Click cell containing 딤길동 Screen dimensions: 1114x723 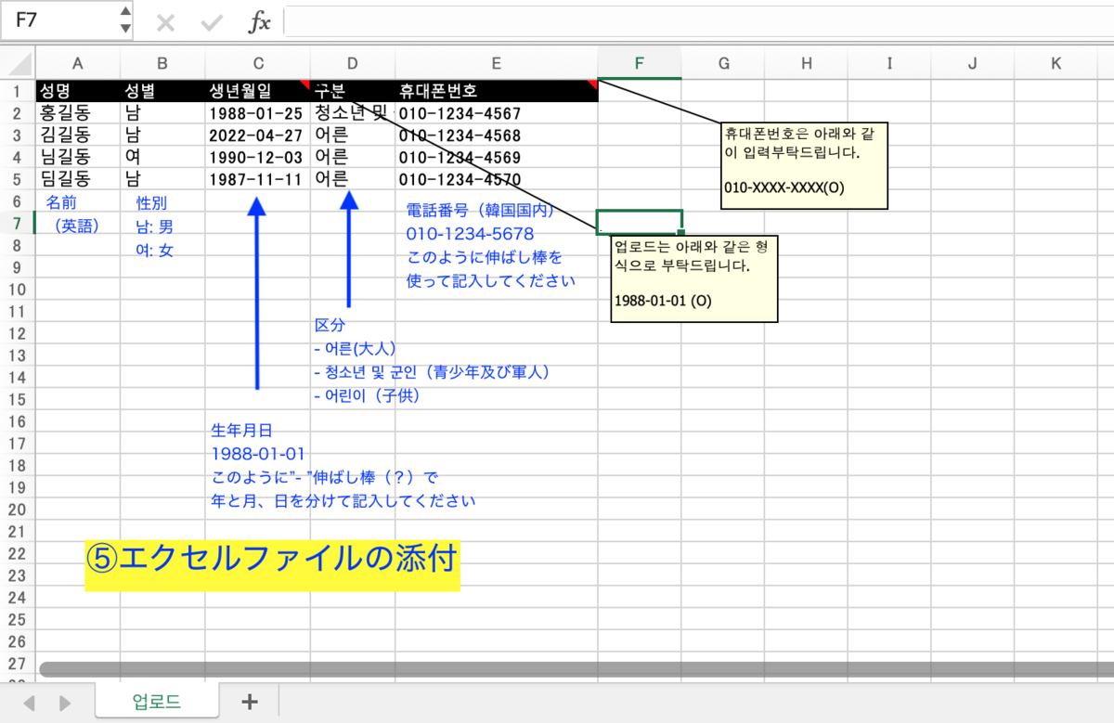[x=78, y=179]
